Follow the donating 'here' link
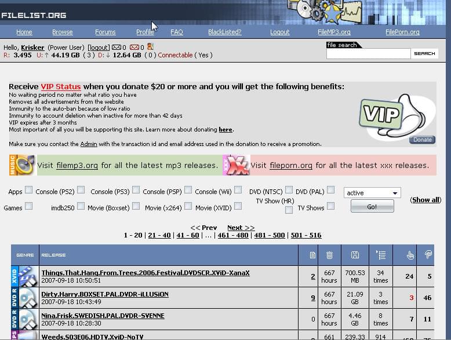The height and width of the screenshot is (340, 451). point(225,130)
